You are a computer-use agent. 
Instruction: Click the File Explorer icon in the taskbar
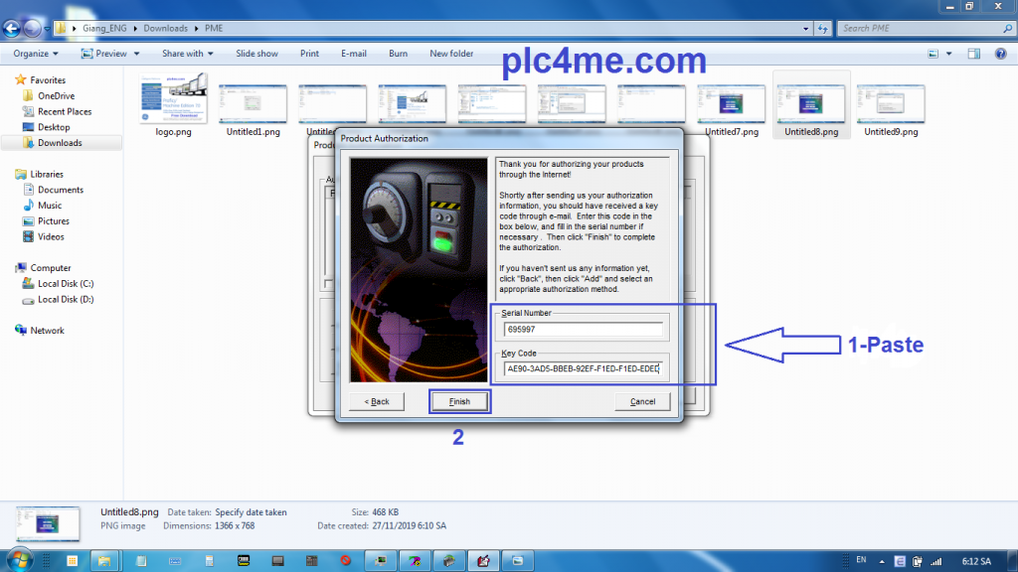(x=104, y=561)
